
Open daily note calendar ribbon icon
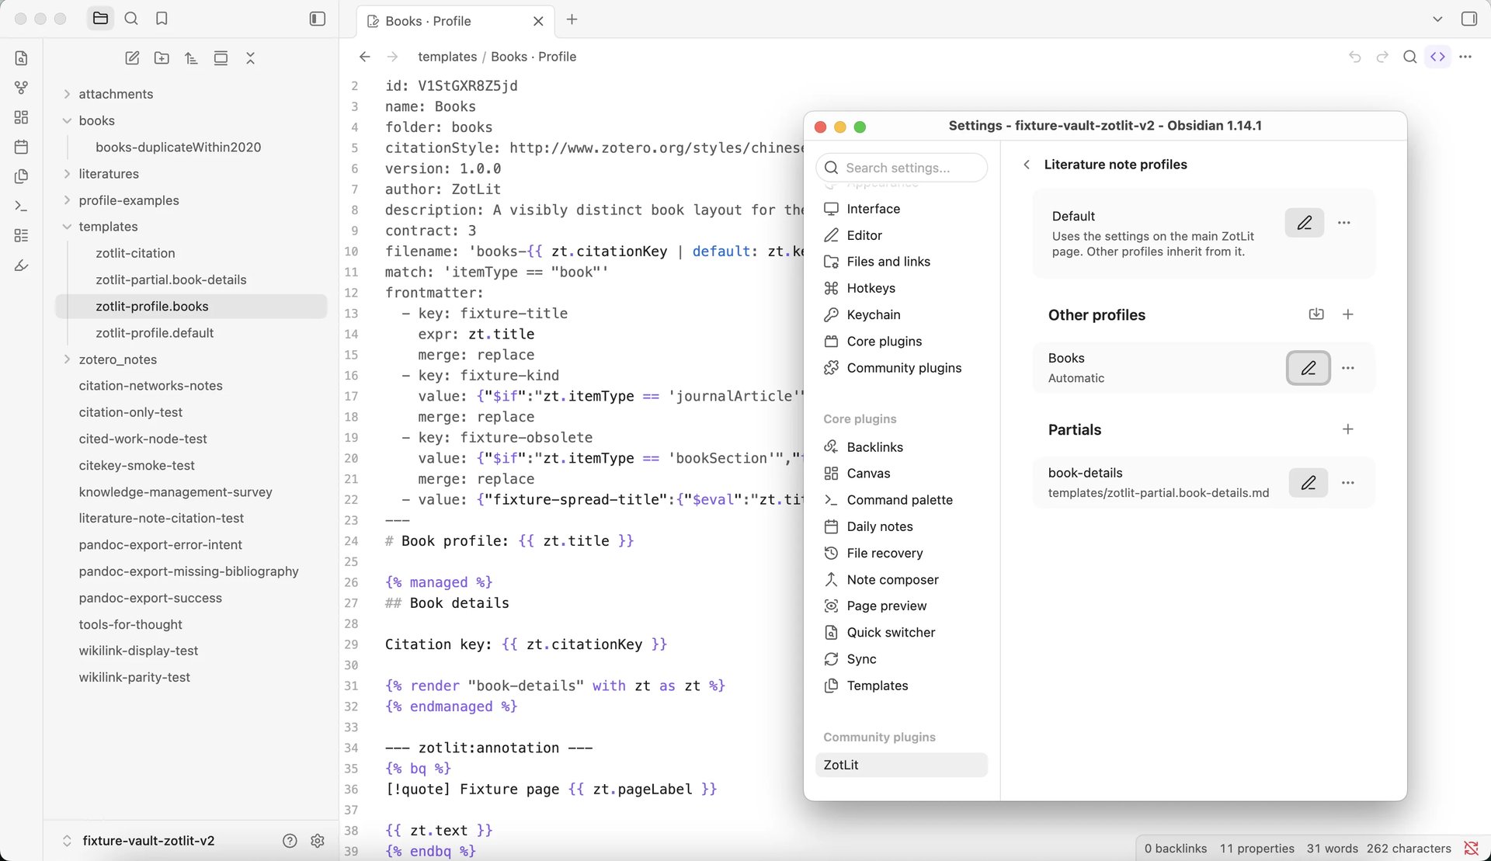click(21, 147)
